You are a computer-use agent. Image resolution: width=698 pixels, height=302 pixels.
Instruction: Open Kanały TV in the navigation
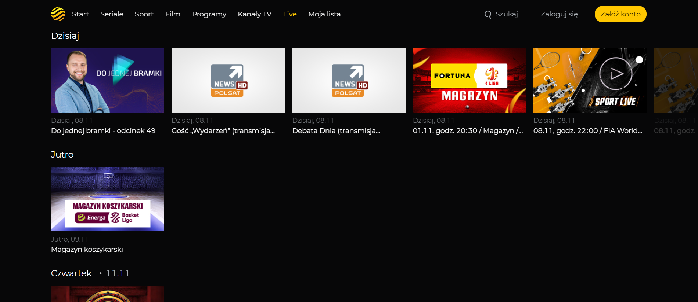(x=255, y=14)
